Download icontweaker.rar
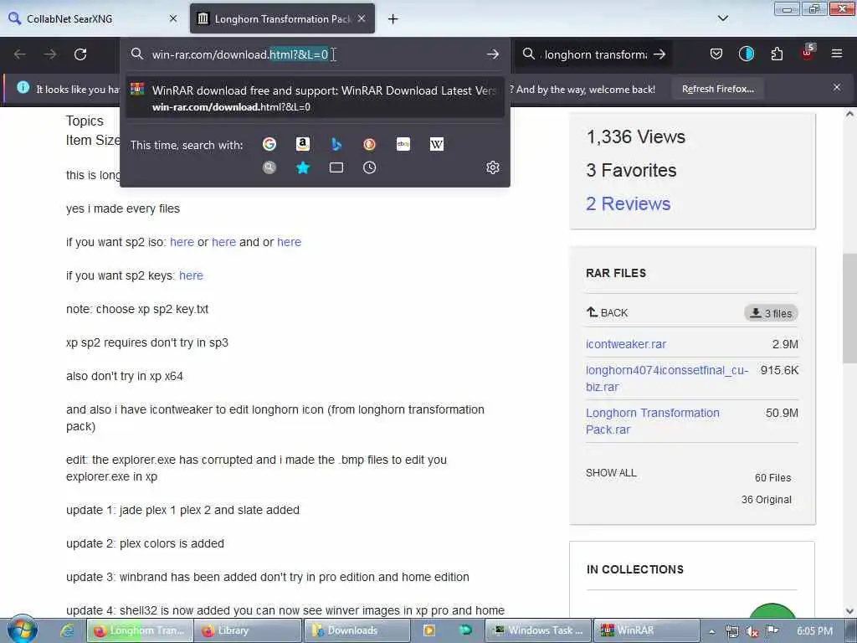 pos(626,344)
